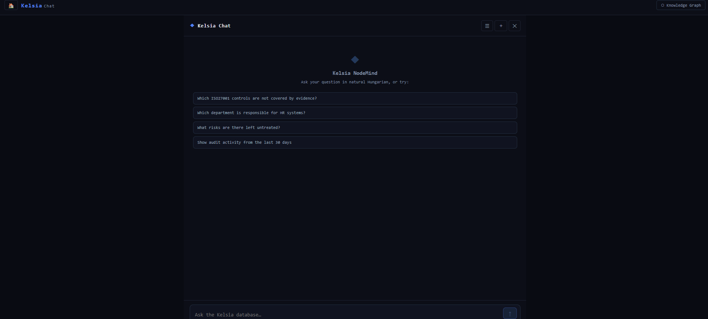Select the ISO27001 controls evidence suggestion

tap(355, 98)
